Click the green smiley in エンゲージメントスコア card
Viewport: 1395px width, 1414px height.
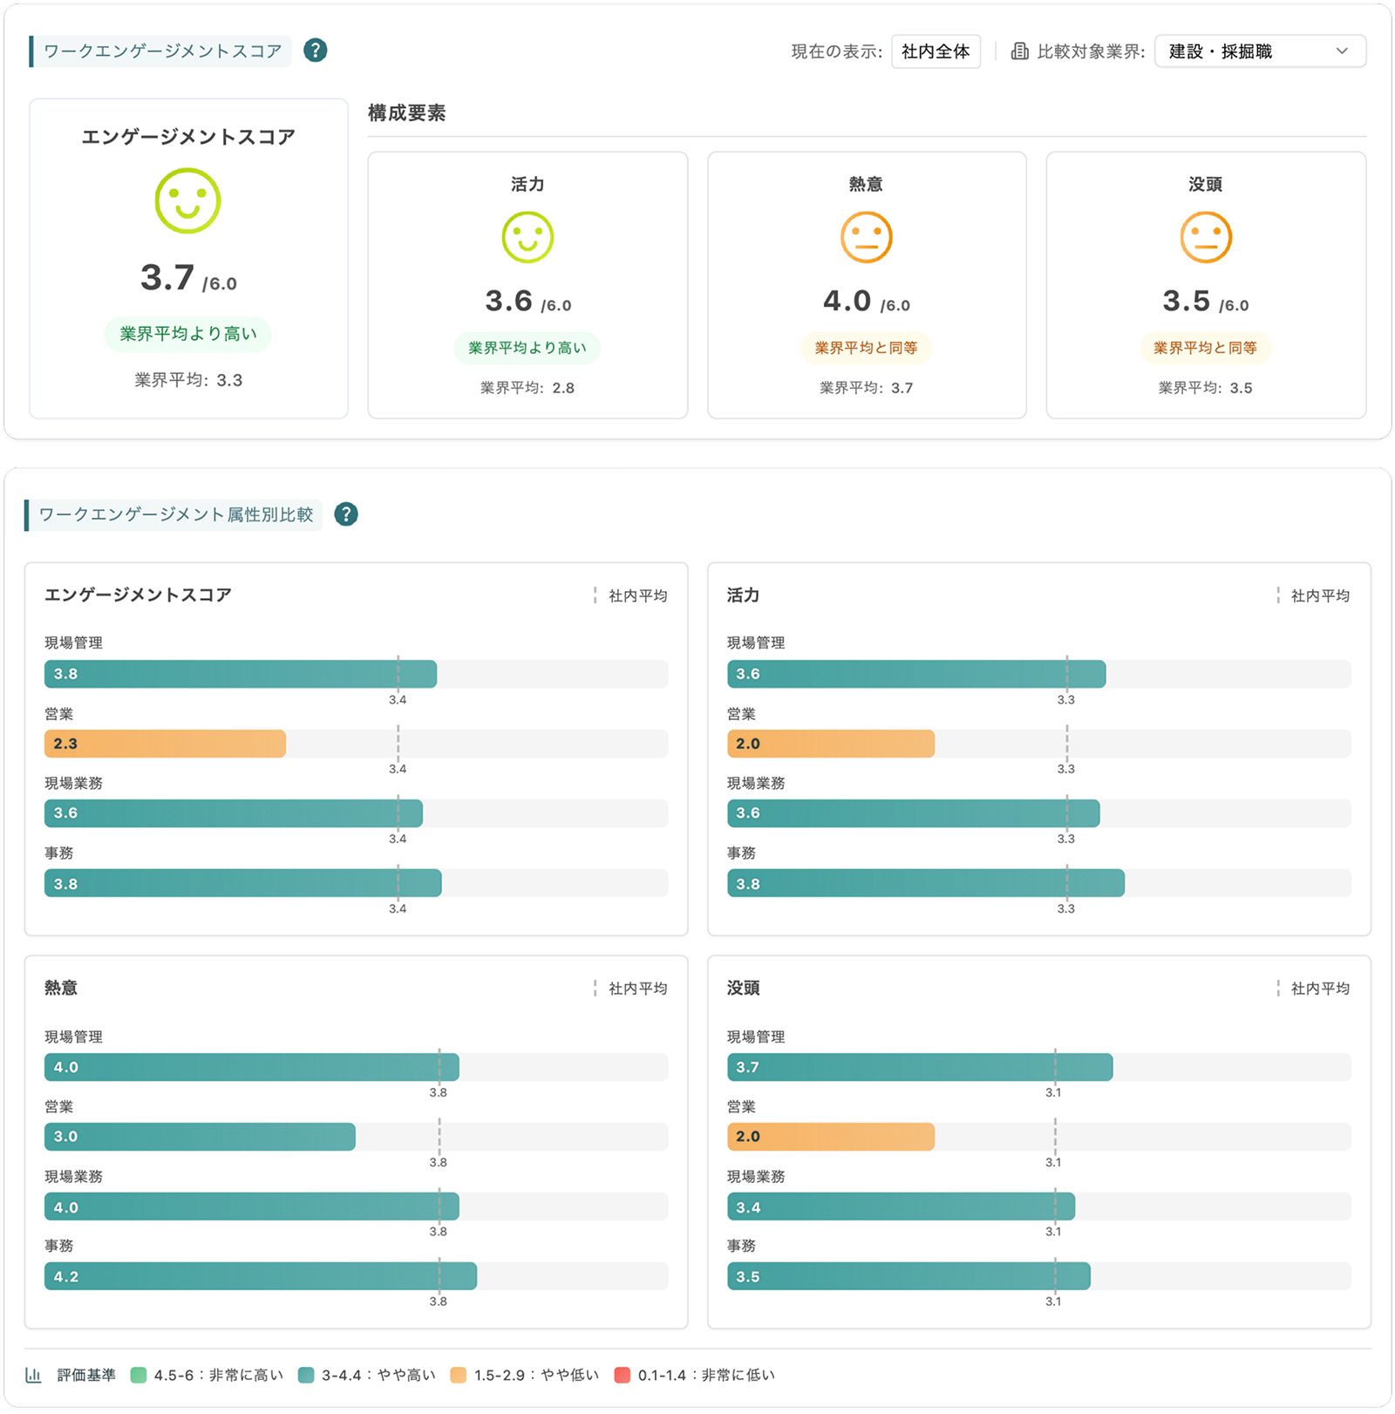[187, 201]
